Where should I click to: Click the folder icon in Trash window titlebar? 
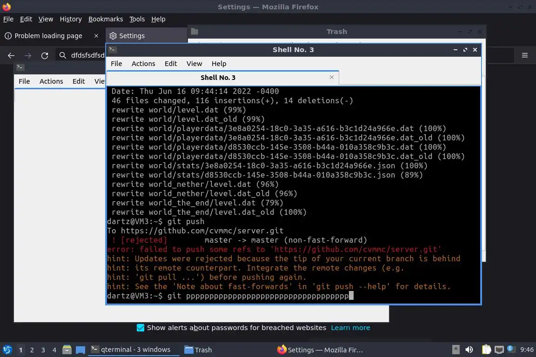[194, 32]
